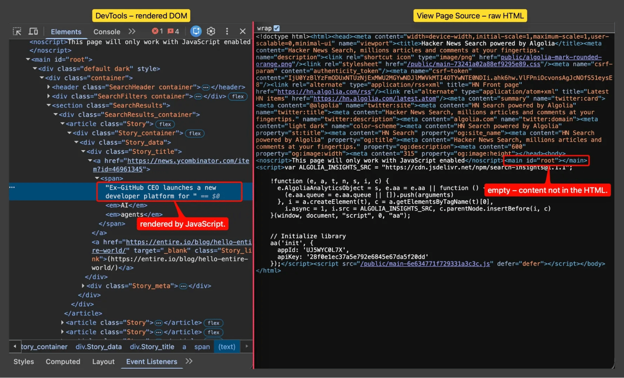Collapse the main id="root" node
Image resolution: width=624 pixels, height=378 pixels.
coord(28,59)
